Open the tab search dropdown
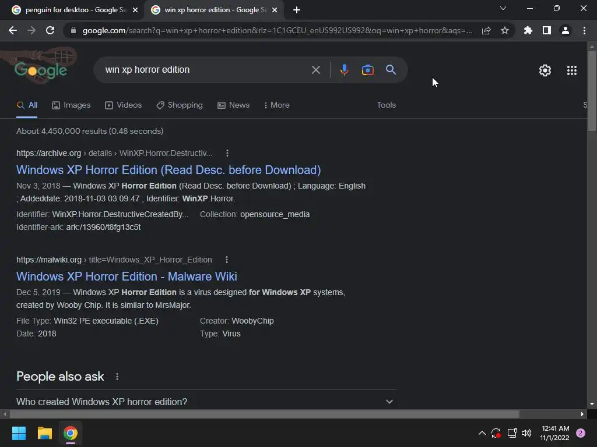Viewport: 597px width, 447px height. 503,8
